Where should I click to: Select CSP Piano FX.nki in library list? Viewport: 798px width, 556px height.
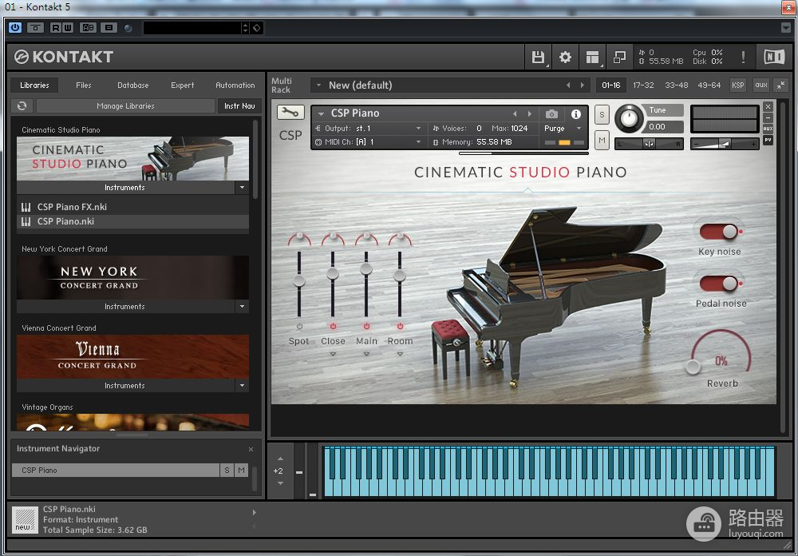point(72,207)
